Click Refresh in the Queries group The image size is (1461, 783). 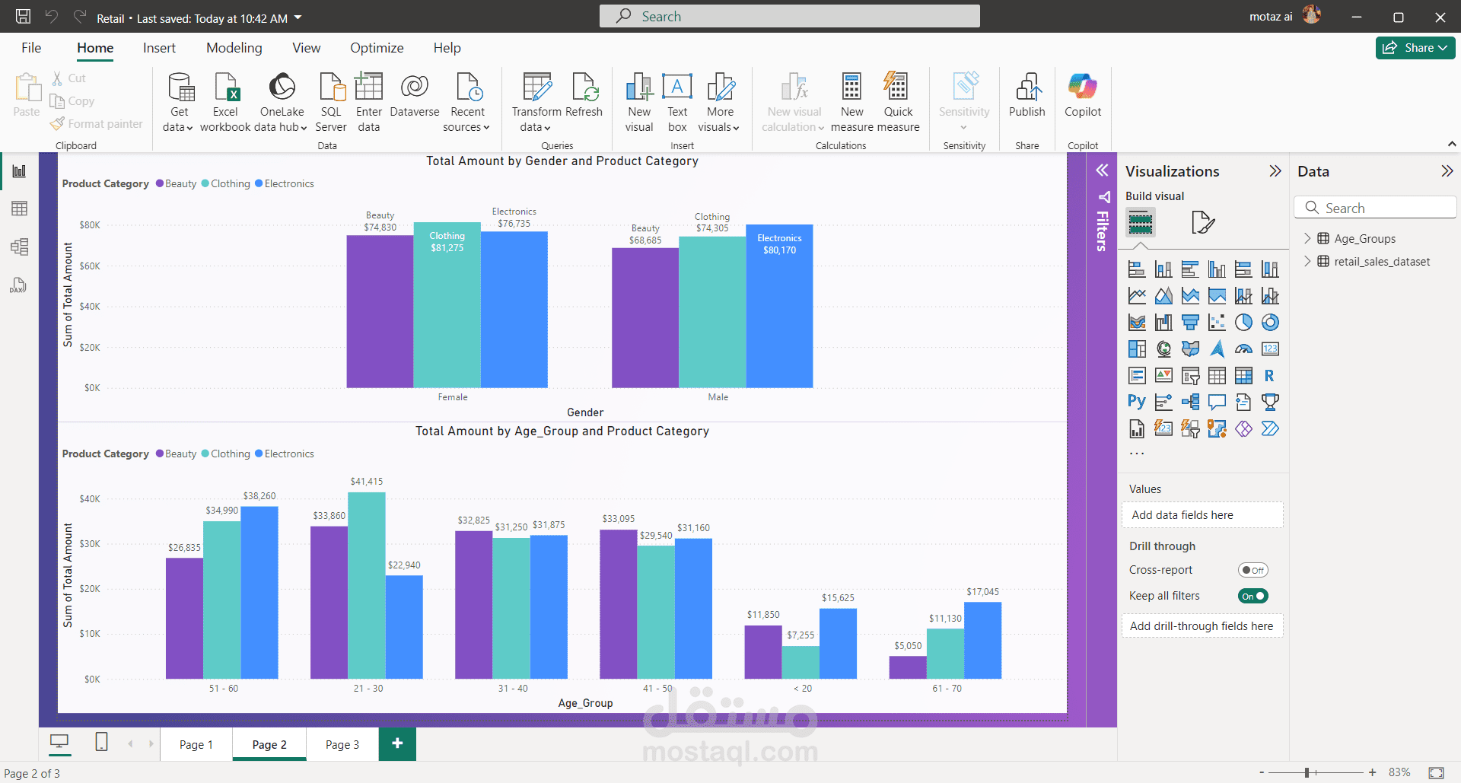point(584,96)
